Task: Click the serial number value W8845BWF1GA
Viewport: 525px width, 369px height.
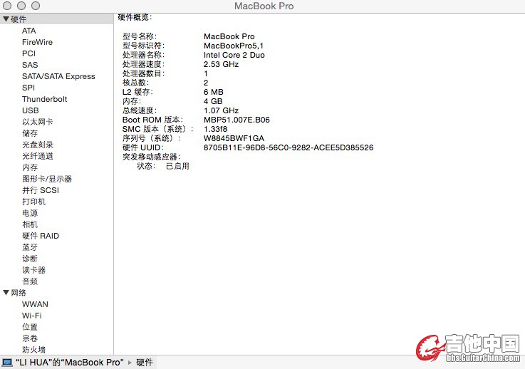Action: (x=234, y=138)
